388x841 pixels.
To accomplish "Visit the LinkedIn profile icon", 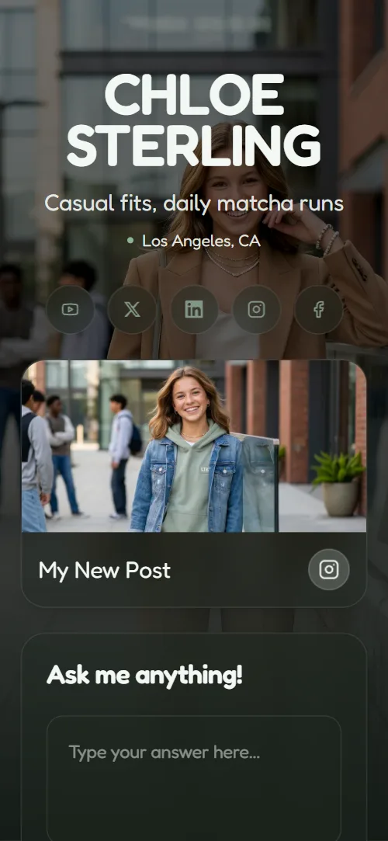I will (194, 310).
